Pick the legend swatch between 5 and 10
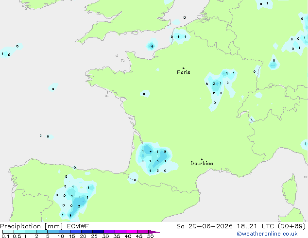The width and height of the screenshot is (308, 238). coord(53,232)
